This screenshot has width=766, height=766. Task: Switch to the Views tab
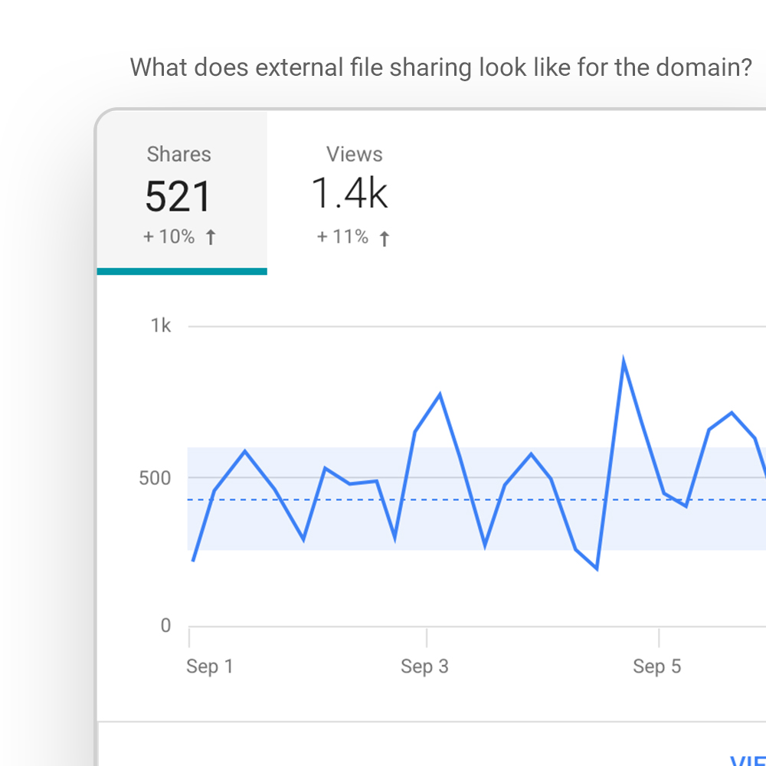coord(353,193)
